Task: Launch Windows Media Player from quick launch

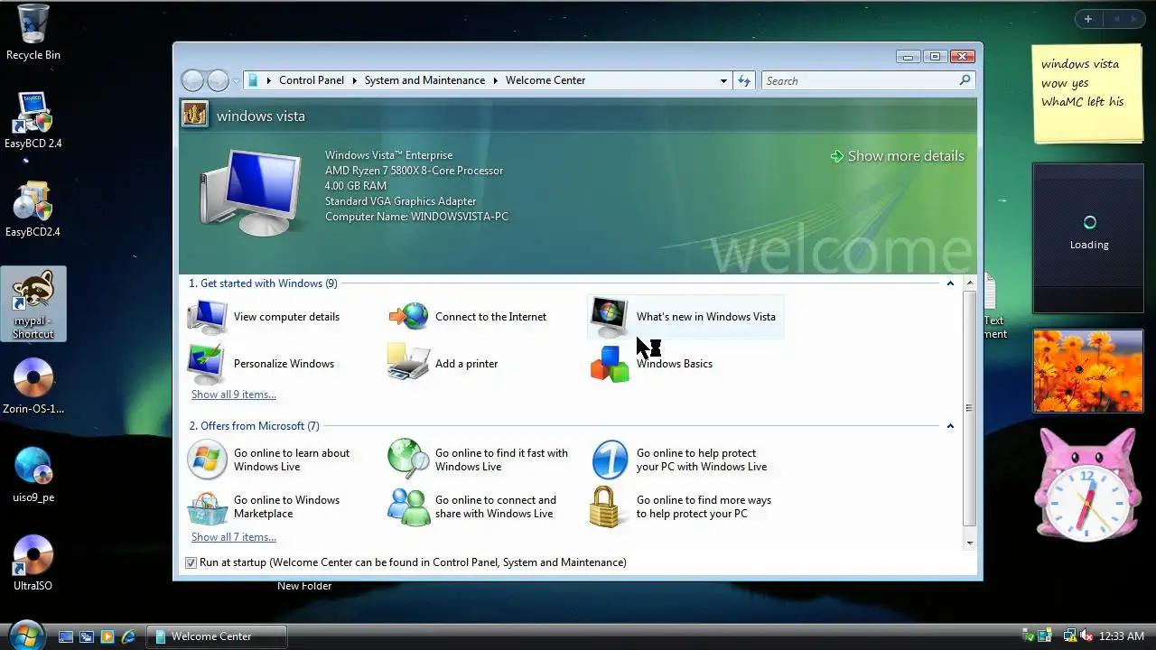Action: (x=107, y=636)
